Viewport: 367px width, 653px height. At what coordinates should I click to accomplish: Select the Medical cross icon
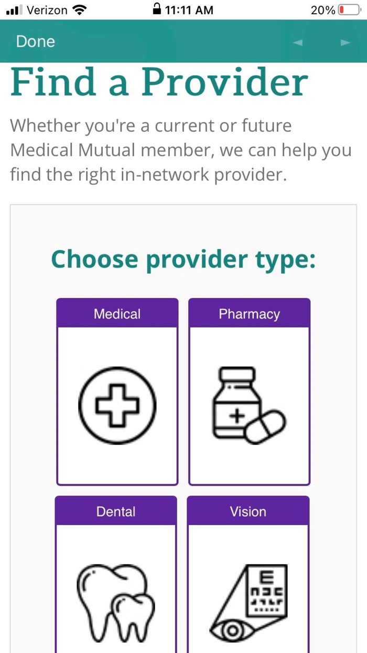[x=117, y=404]
